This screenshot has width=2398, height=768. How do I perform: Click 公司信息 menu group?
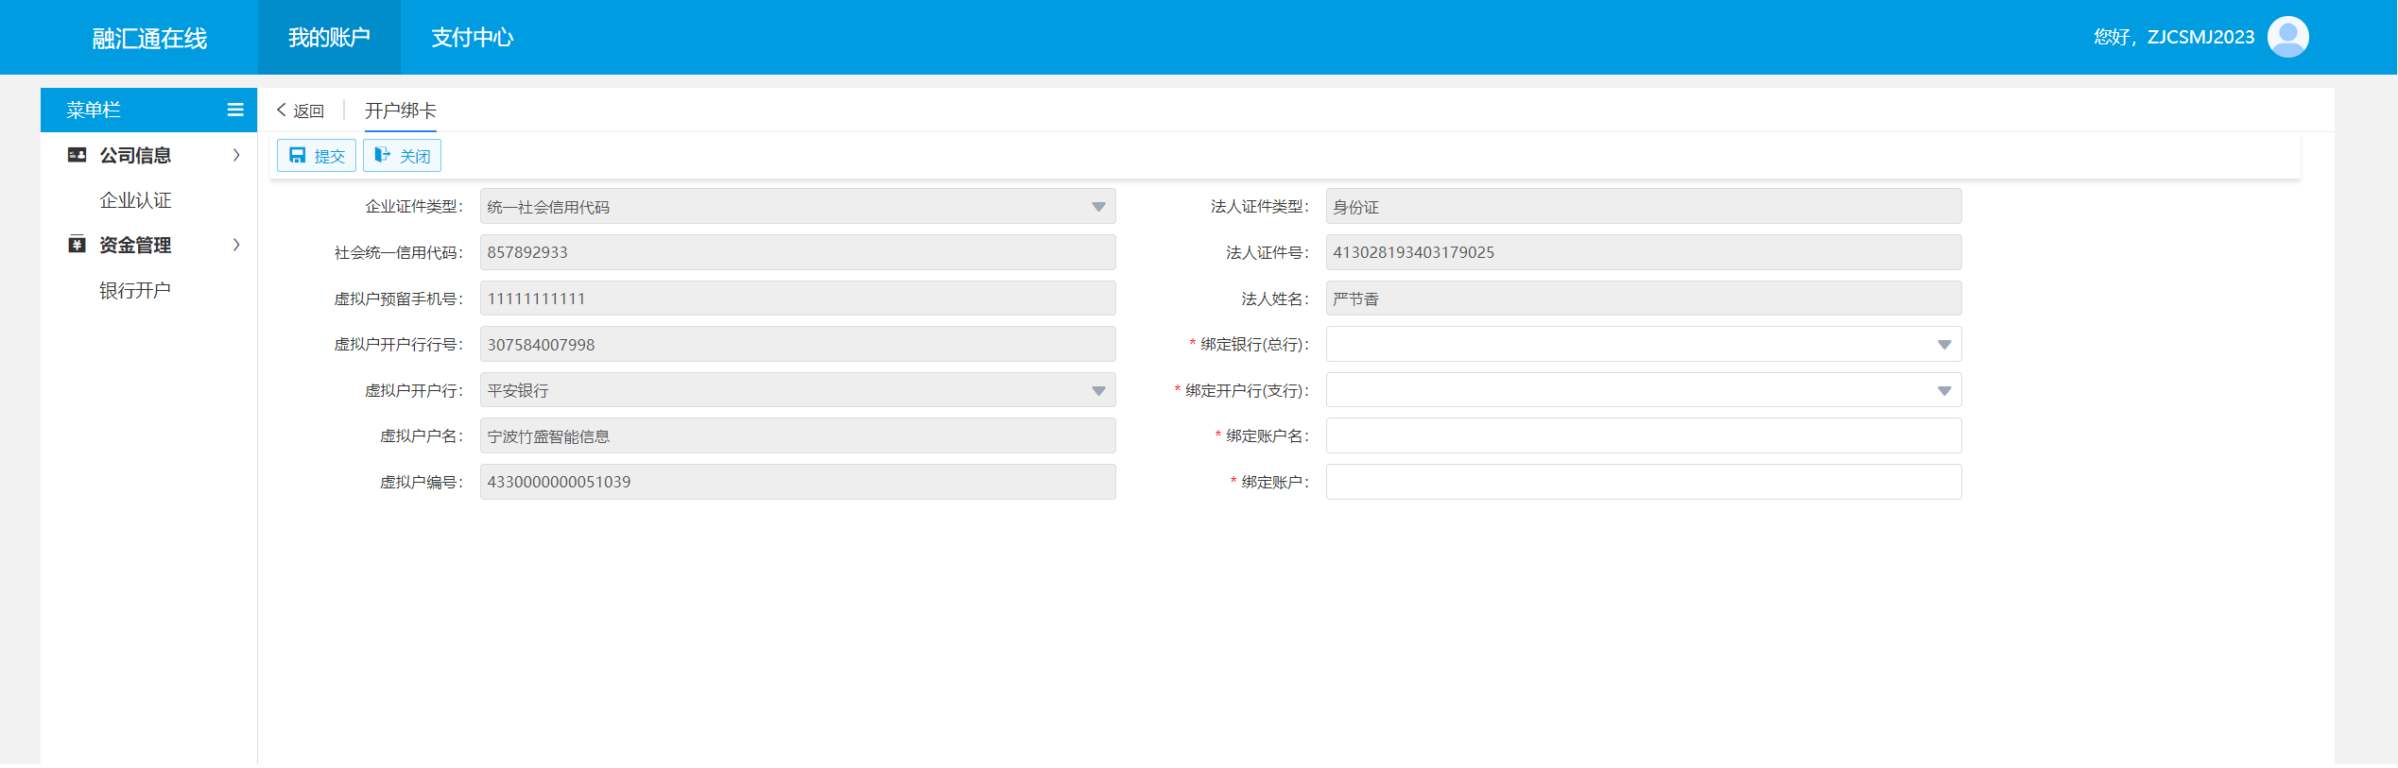coord(148,155)
